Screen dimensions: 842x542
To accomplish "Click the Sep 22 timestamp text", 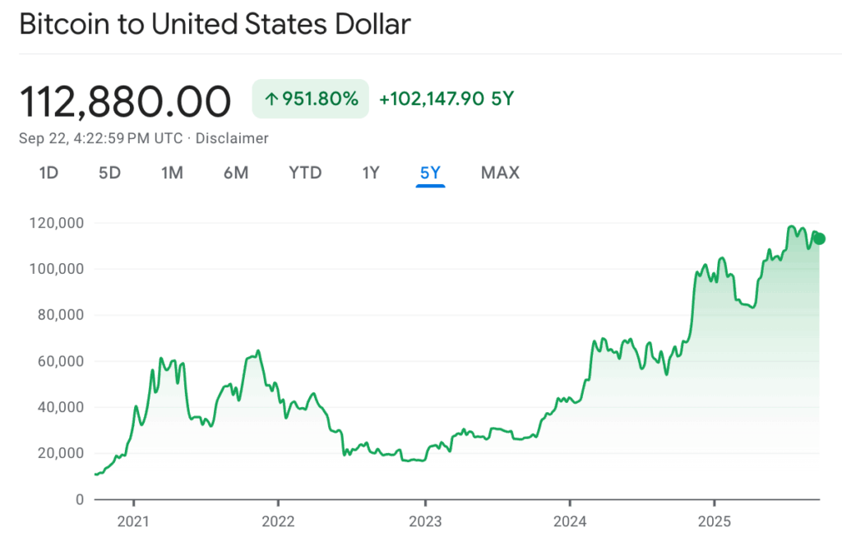I will click(x=99, y=138).
